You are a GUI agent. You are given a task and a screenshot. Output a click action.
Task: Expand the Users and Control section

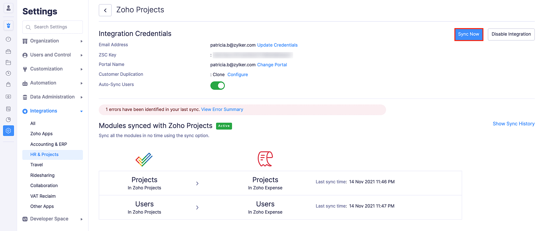click(53, 55)
